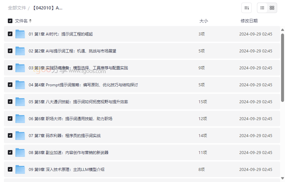Open folder 07 第7章 码农利器

point(65,136)
